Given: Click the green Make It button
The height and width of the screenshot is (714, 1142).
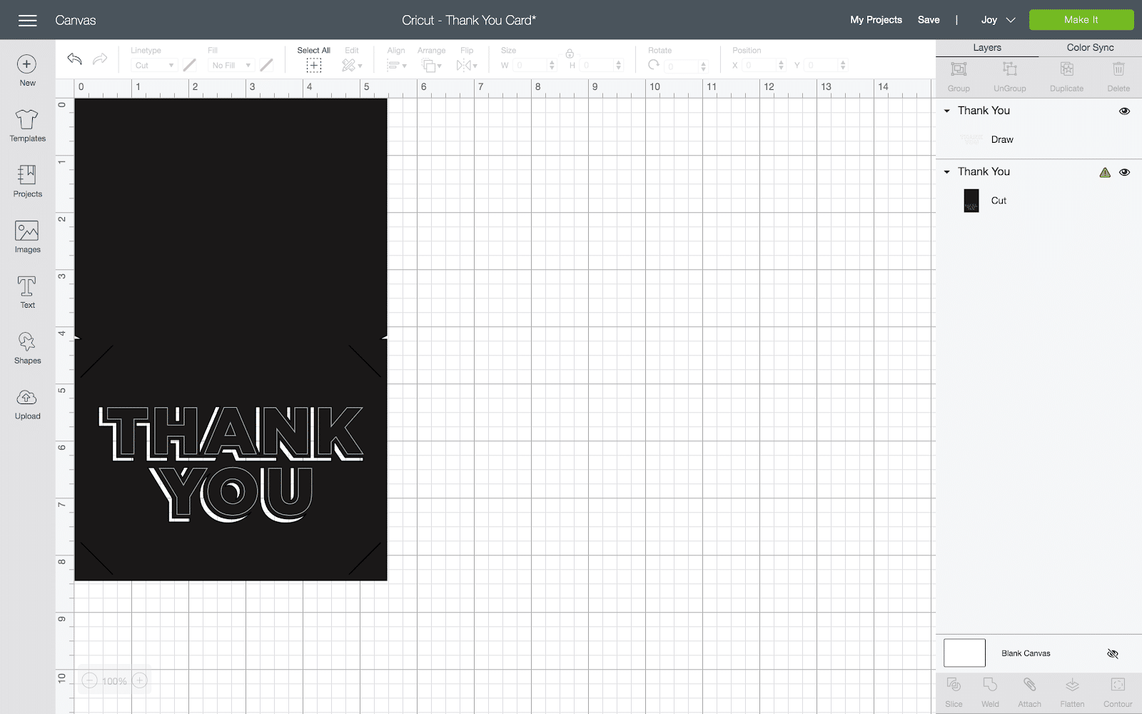Looking at the screenshot, I should 1081,20.
